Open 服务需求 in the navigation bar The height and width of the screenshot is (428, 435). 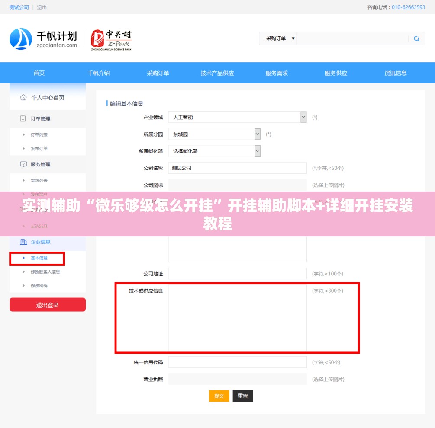click(x=277, y=73)
